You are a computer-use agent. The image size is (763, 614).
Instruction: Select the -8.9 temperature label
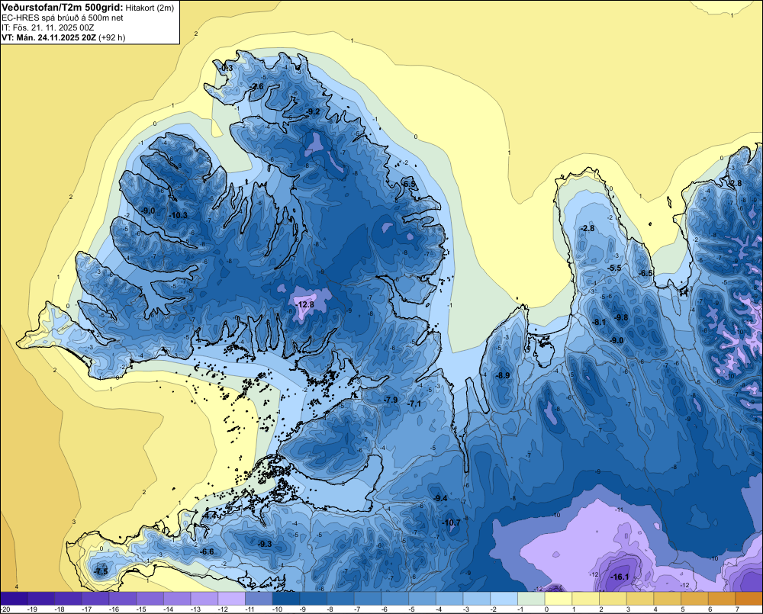click(503, 375)
